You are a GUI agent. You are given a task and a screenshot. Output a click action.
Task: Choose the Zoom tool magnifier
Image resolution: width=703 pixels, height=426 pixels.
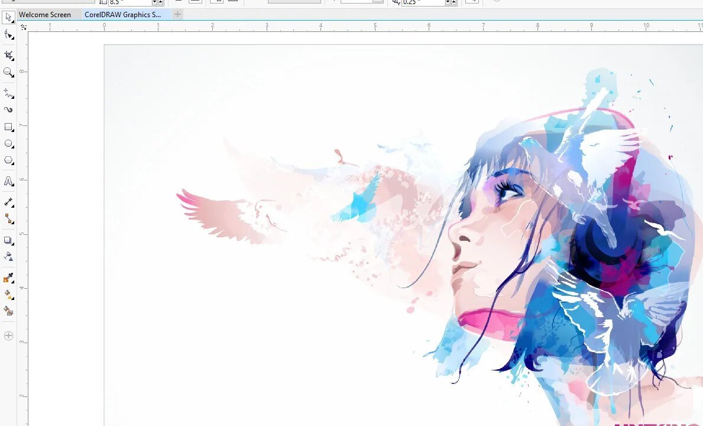pyautogui.click(x=8, y=72)
